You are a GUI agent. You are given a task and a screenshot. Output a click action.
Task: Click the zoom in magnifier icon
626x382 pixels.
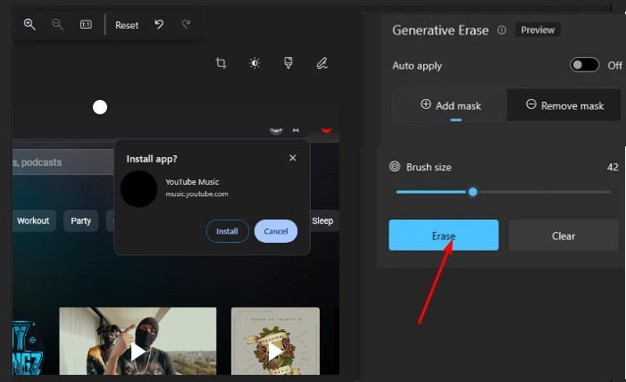coord(29,24)
